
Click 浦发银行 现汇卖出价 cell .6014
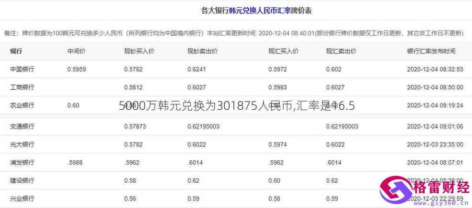pyautogui.click(x=333, y=162)
